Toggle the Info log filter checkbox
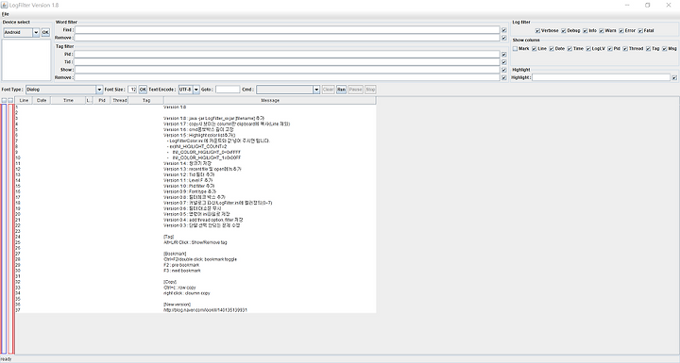 586,31
